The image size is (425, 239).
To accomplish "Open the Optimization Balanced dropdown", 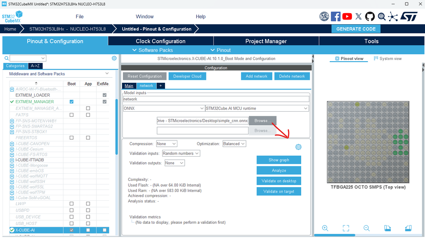I will pyautogui.click(x=234, y=144).
